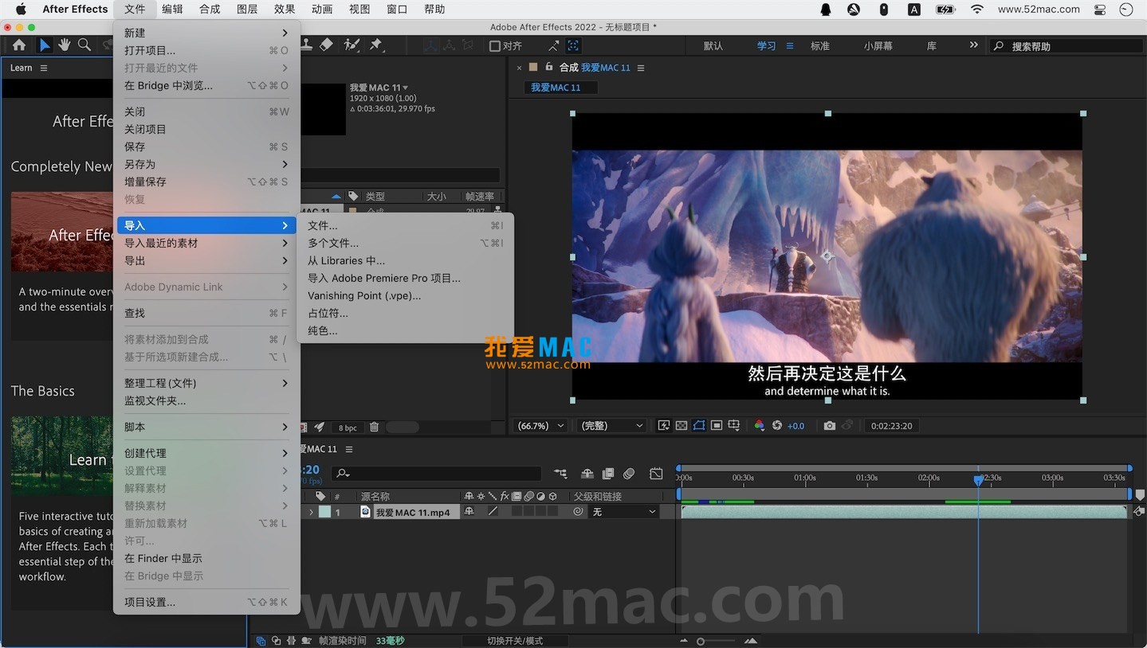The image size is (1147, 648).
Task: Open the 导出 submenu
Action: tap(206, 260)
